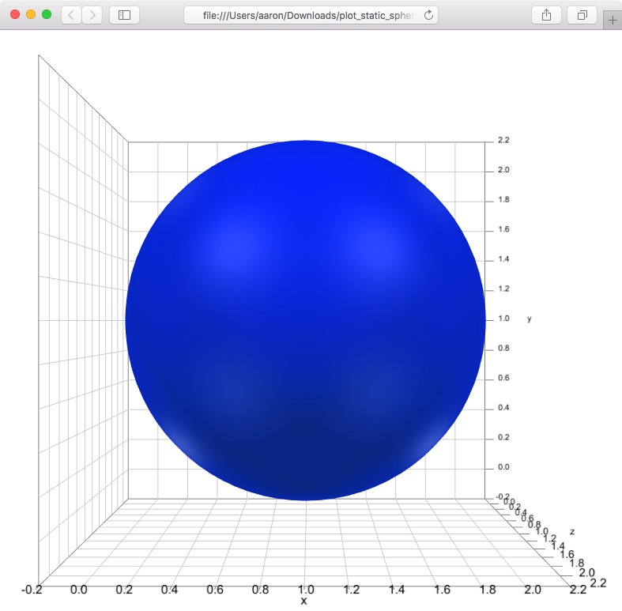
Task: Click the y-axis tick value 0.6
Action: (503, 378)
